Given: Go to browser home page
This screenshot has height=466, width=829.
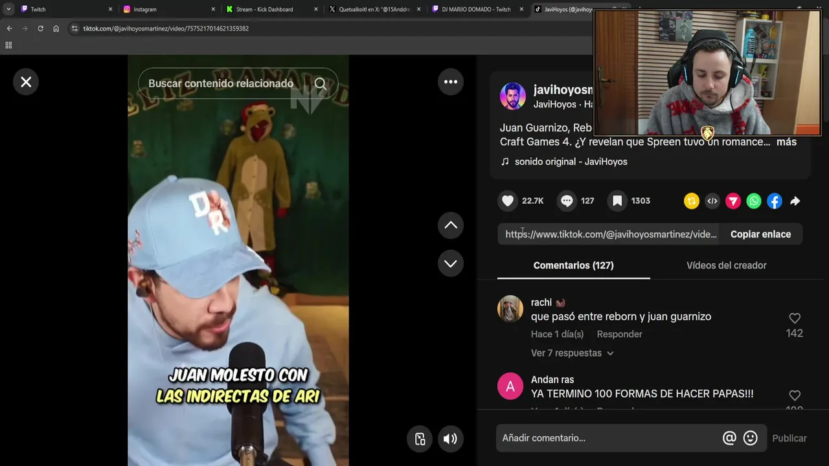Looking at the screenshot, I should tap(56, 28).
